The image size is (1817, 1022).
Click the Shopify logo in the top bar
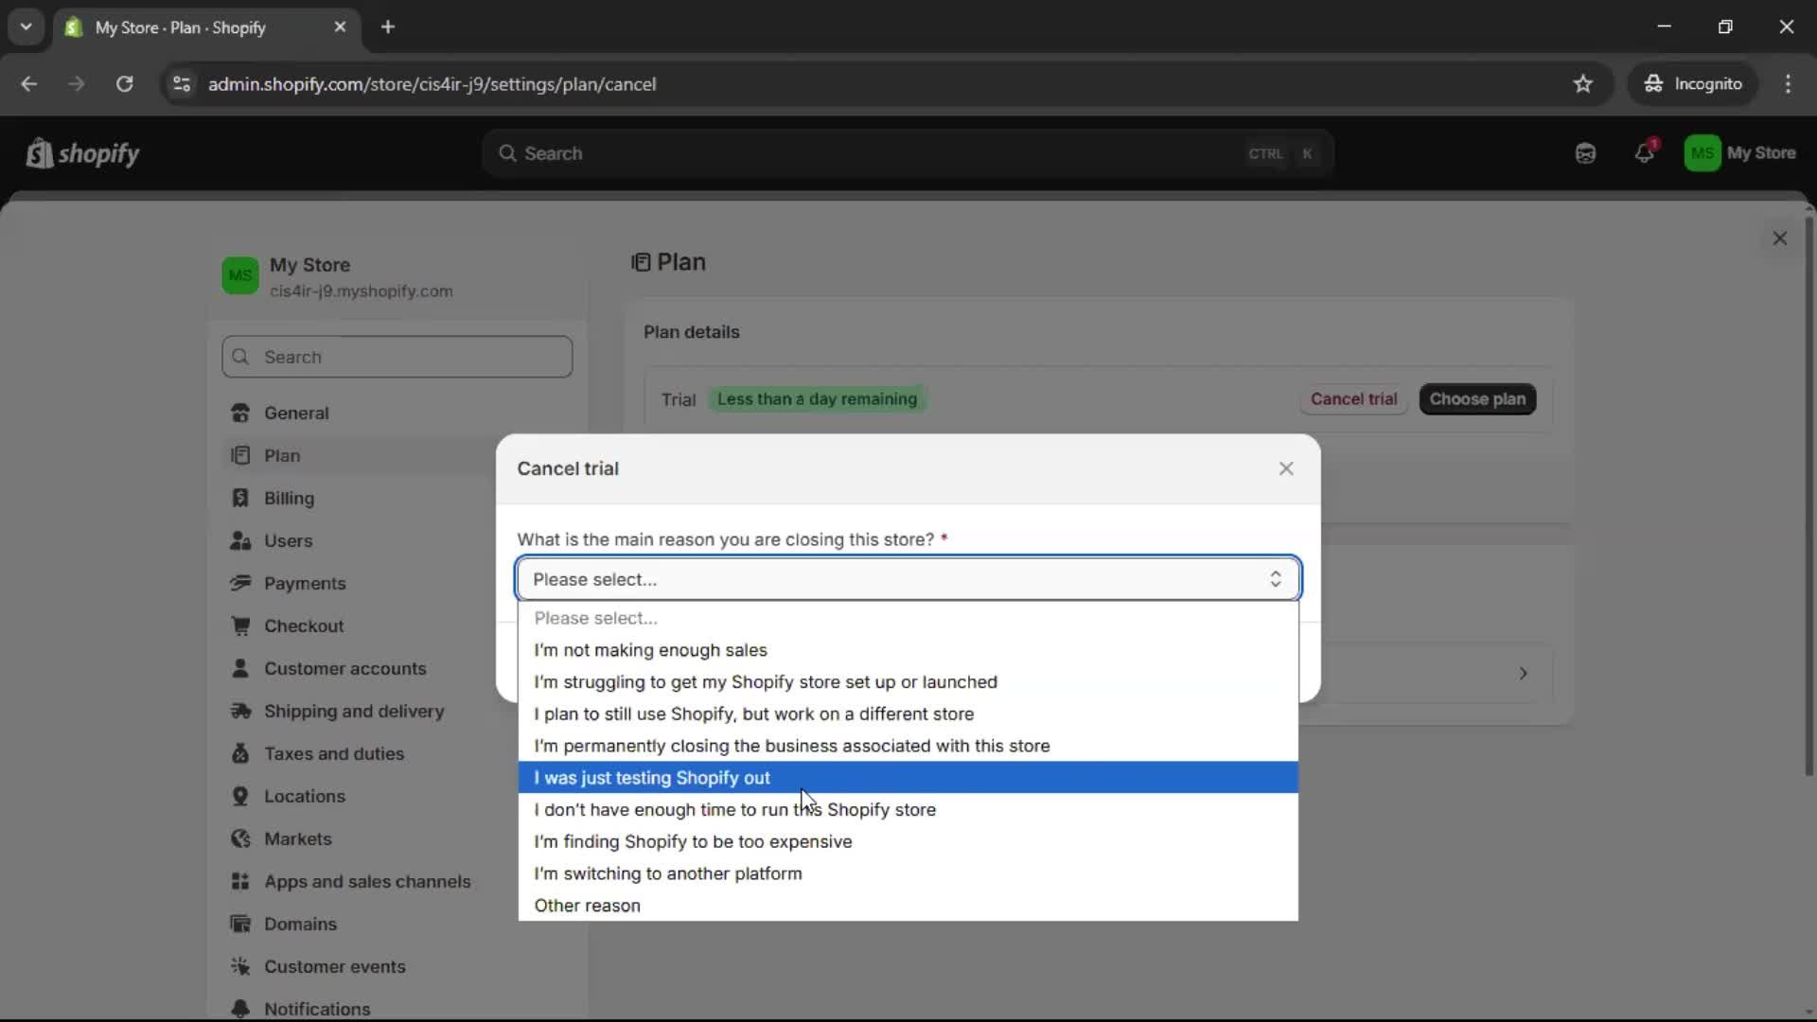pos(83,153)
